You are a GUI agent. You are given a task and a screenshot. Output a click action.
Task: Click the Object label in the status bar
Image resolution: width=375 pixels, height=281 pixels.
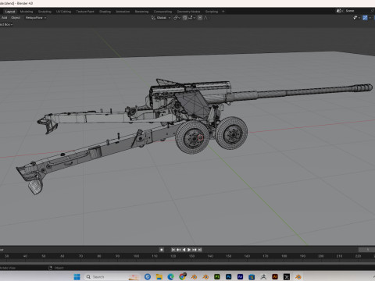59,268
